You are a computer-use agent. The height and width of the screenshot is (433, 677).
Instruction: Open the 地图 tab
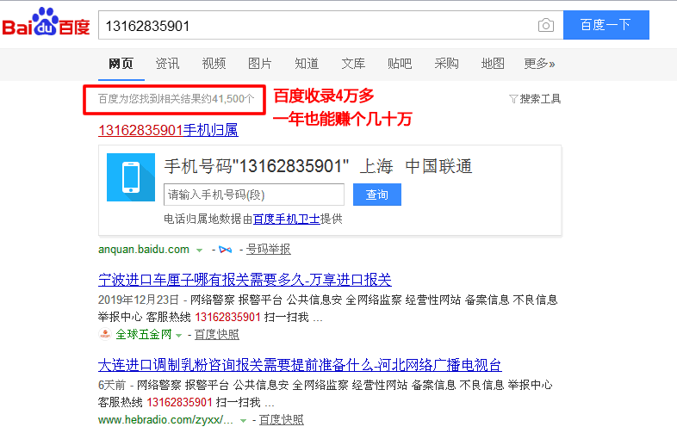pos(493,64)
